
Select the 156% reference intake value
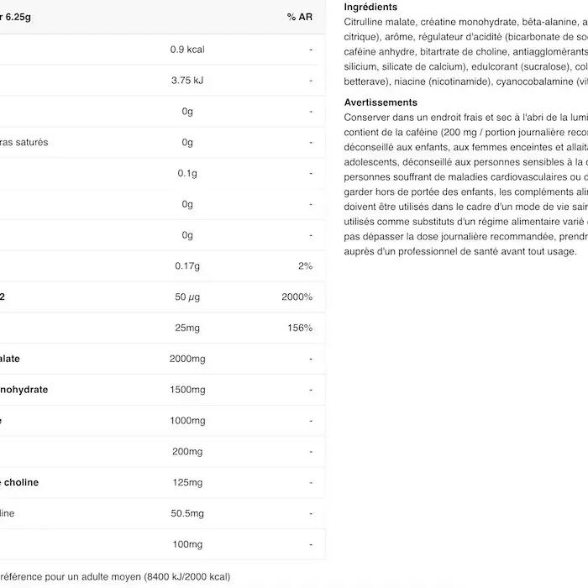tap(300, 328)
